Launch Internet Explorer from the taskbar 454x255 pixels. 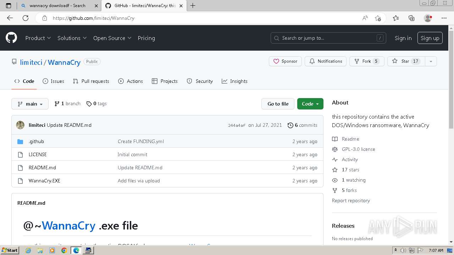28,250
